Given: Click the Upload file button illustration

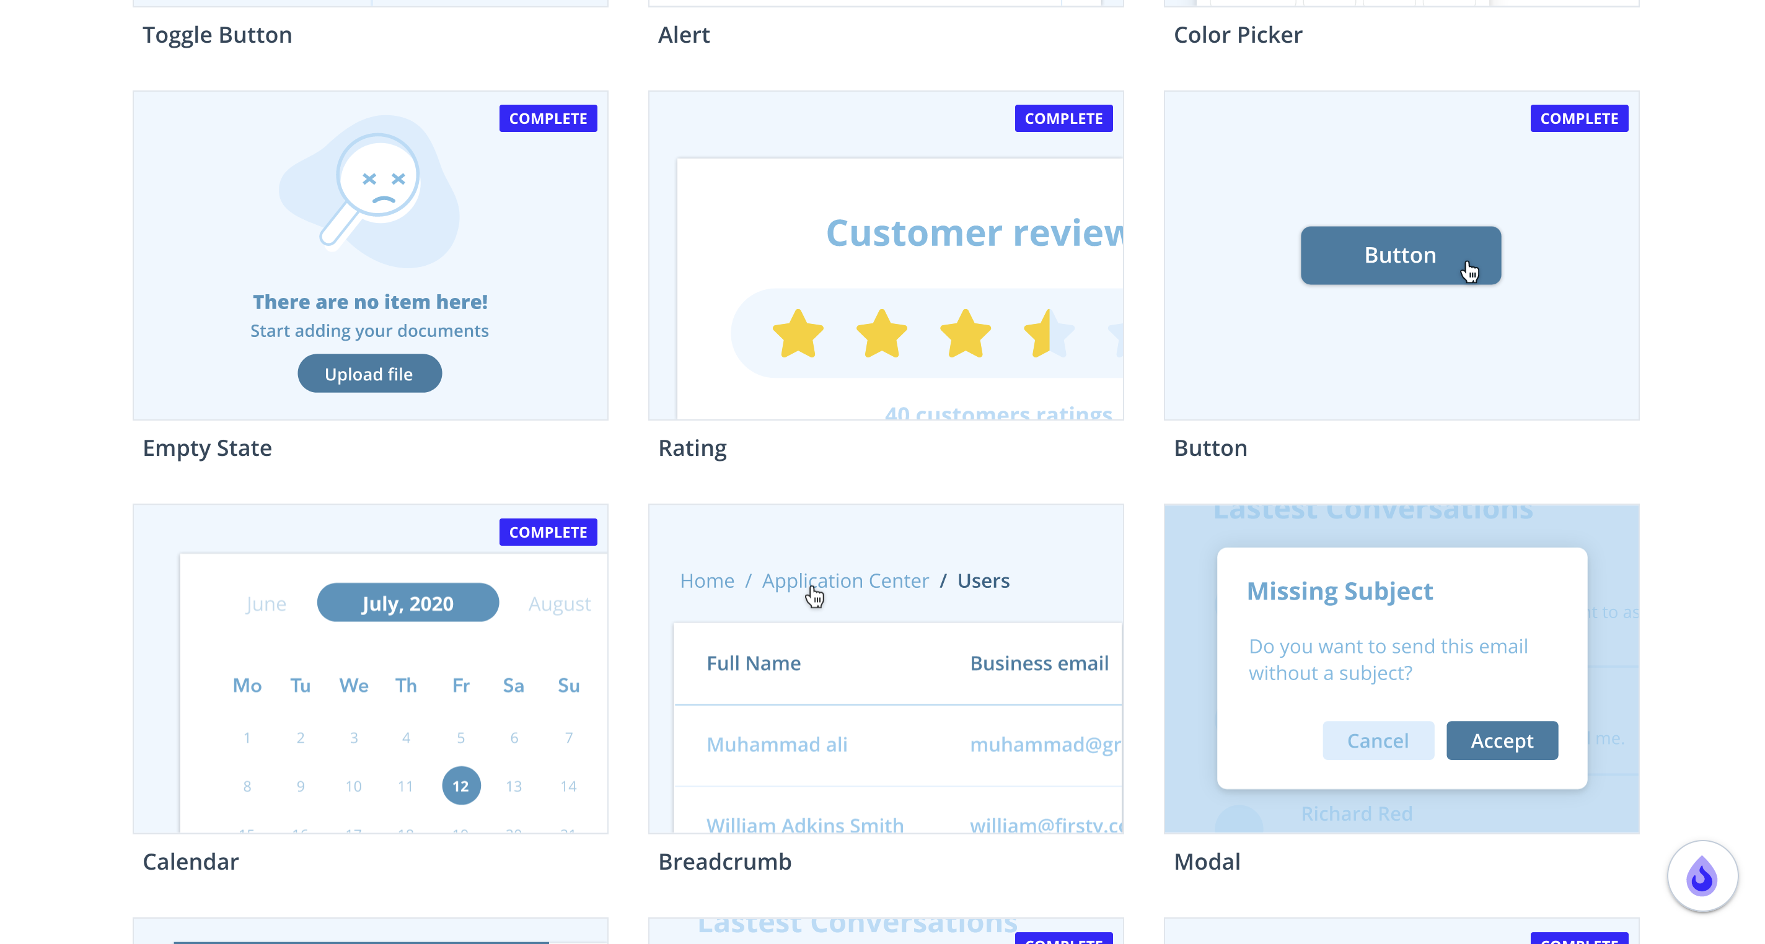Looking at the screenshot, I should point(369,374).
